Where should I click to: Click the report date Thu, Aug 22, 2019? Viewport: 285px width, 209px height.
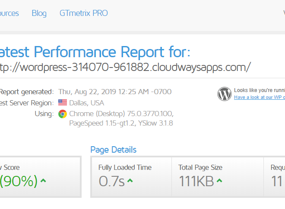coord(115,92)
